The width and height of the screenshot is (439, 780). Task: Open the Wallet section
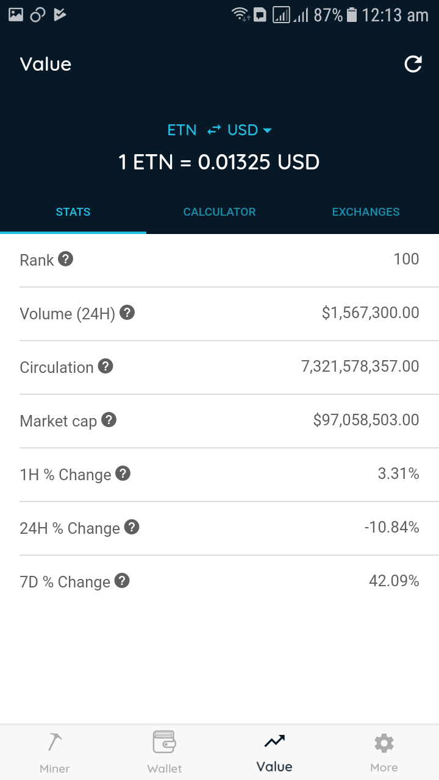coord(165,753)
